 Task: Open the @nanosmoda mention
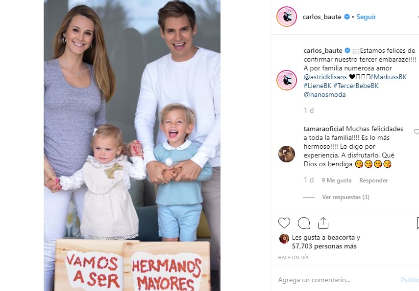(325, 95)
